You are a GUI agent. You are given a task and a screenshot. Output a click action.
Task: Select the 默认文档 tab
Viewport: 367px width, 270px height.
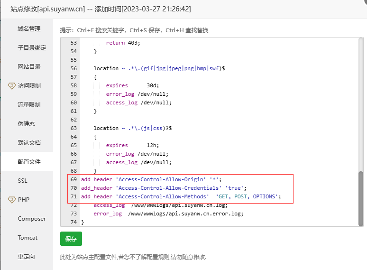(x=29, y=143)
